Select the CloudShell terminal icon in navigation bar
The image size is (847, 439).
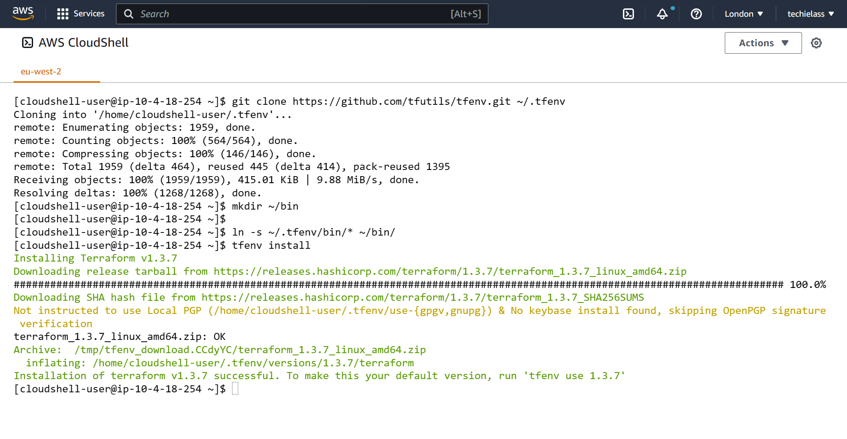[x=628, y=14]
